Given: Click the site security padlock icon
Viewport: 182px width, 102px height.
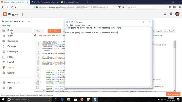Looking at the screenshot, I should [37, 7].
